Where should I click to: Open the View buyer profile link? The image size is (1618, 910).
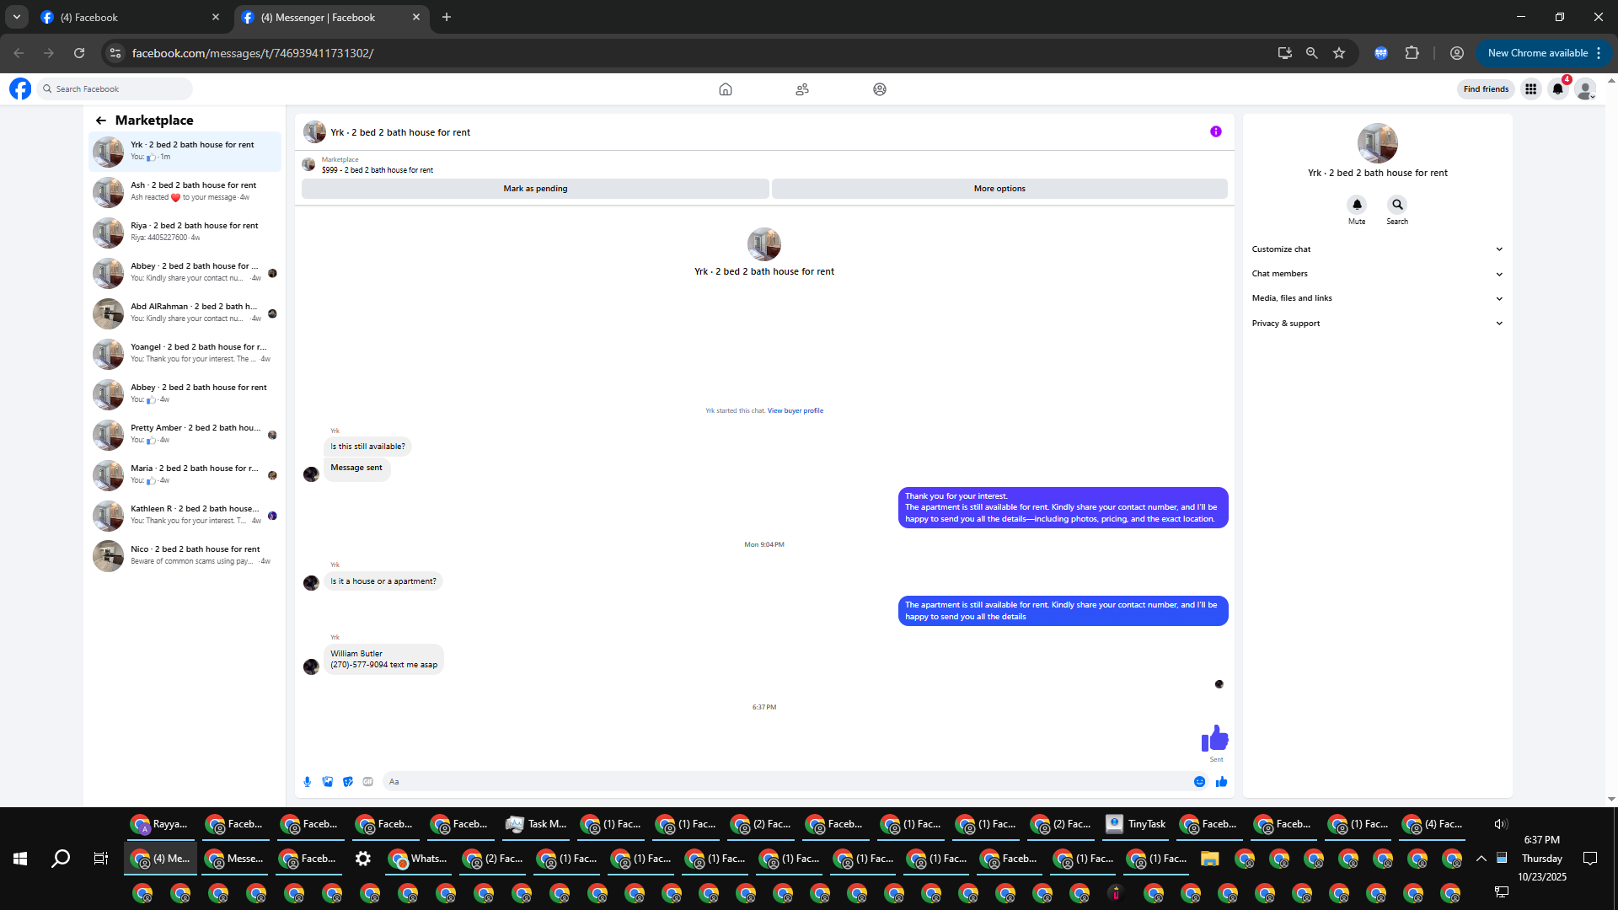[x=795, y=411]
